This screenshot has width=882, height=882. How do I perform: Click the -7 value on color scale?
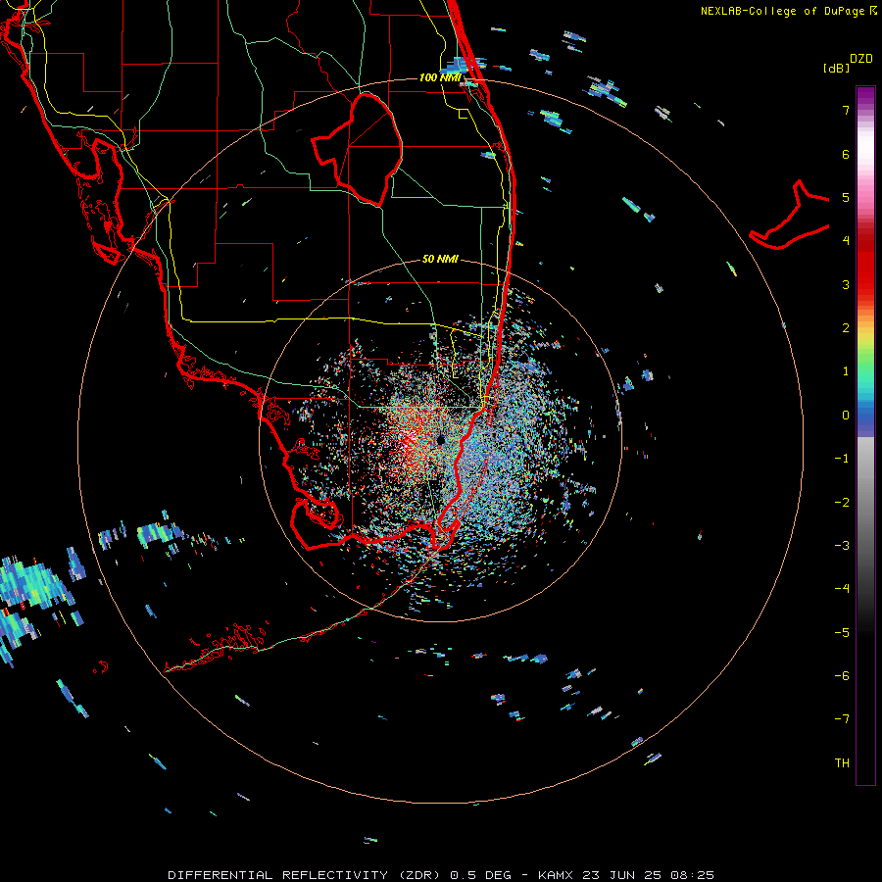842,719
